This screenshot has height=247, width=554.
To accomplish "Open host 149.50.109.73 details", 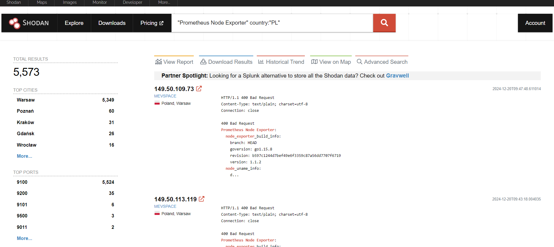I will pos(174,89).
